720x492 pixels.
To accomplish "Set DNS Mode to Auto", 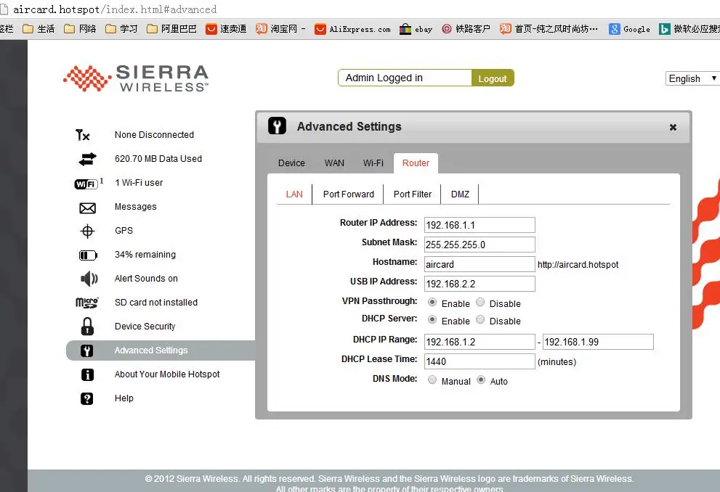I will tap(481, 380).
